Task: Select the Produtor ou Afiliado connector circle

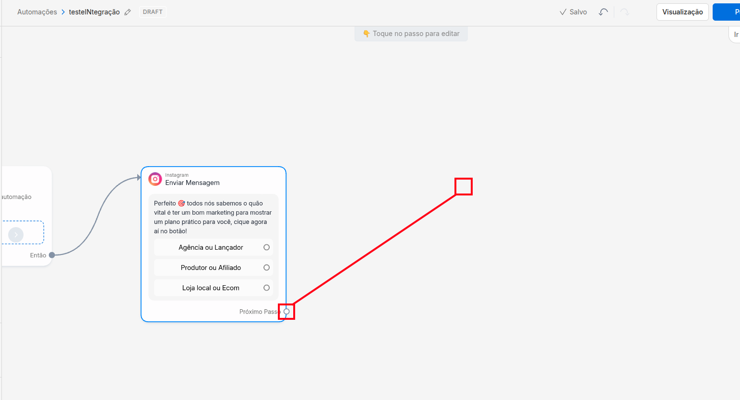Action: coord(266,267)
